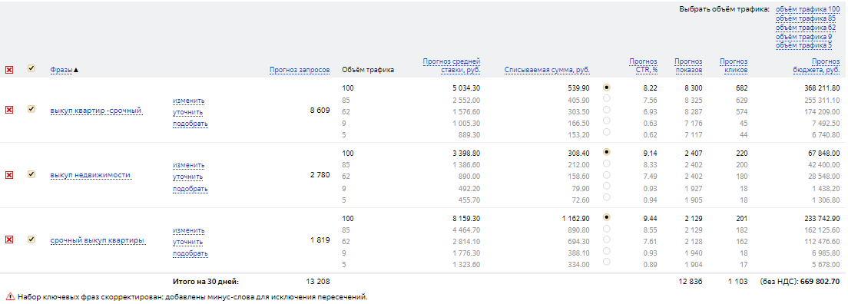Viewport: 848px width, 304px height.
Task: Click 'уточнить' for 'выкуп недвижимости'
Action: click(x=187, y=177)
